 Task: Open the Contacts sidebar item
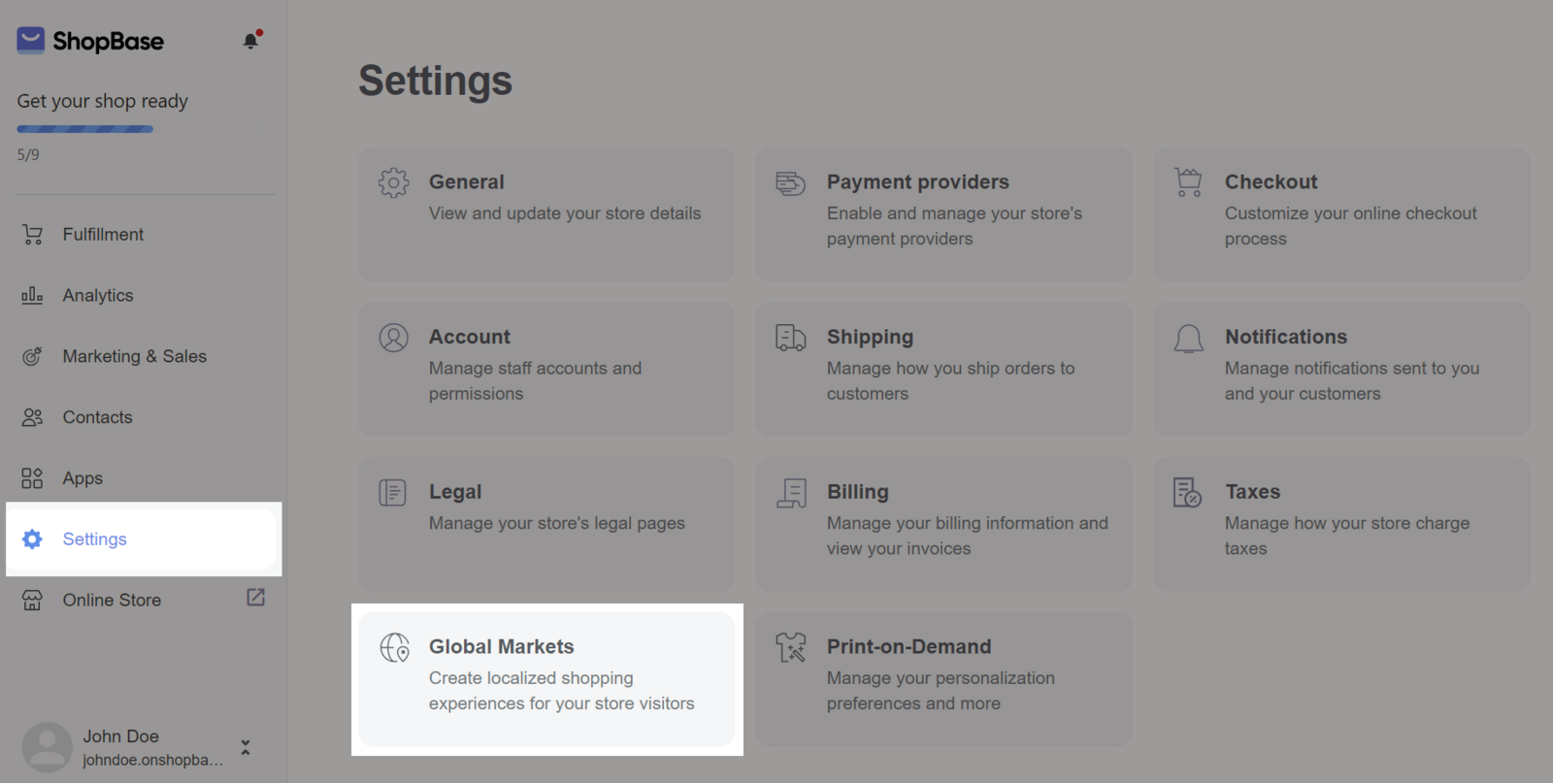97,418
